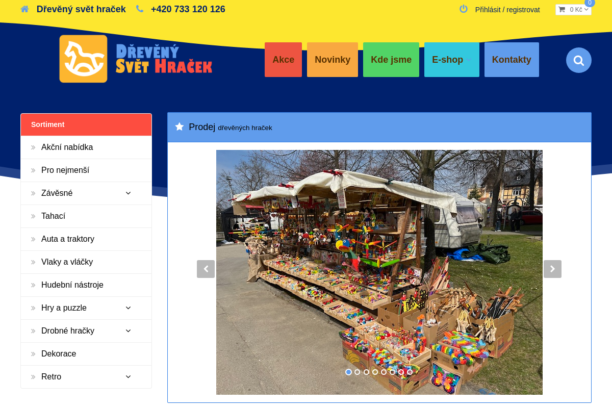Open search with the magnifier icon
This screenshot has width=612, height=408.
(x=578, y=60)
